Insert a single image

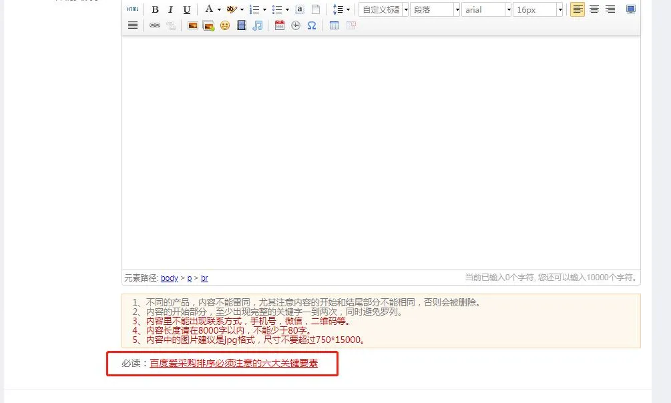click(x=192, y=25)
